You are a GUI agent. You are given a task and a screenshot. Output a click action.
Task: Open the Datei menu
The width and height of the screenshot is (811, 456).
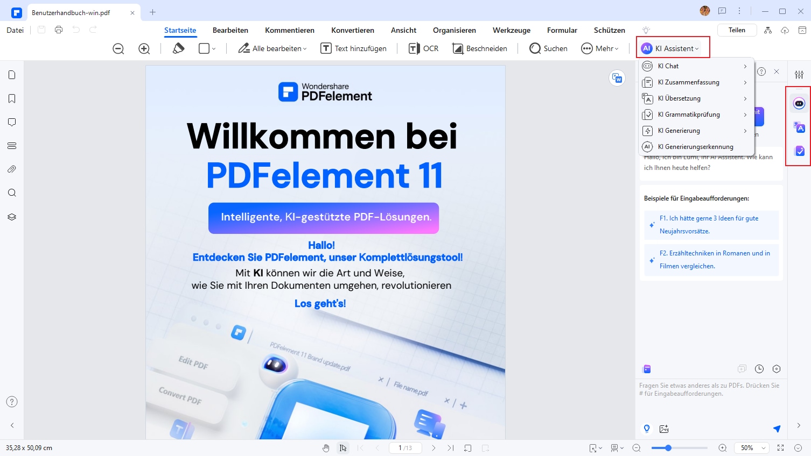coord(15,30)
